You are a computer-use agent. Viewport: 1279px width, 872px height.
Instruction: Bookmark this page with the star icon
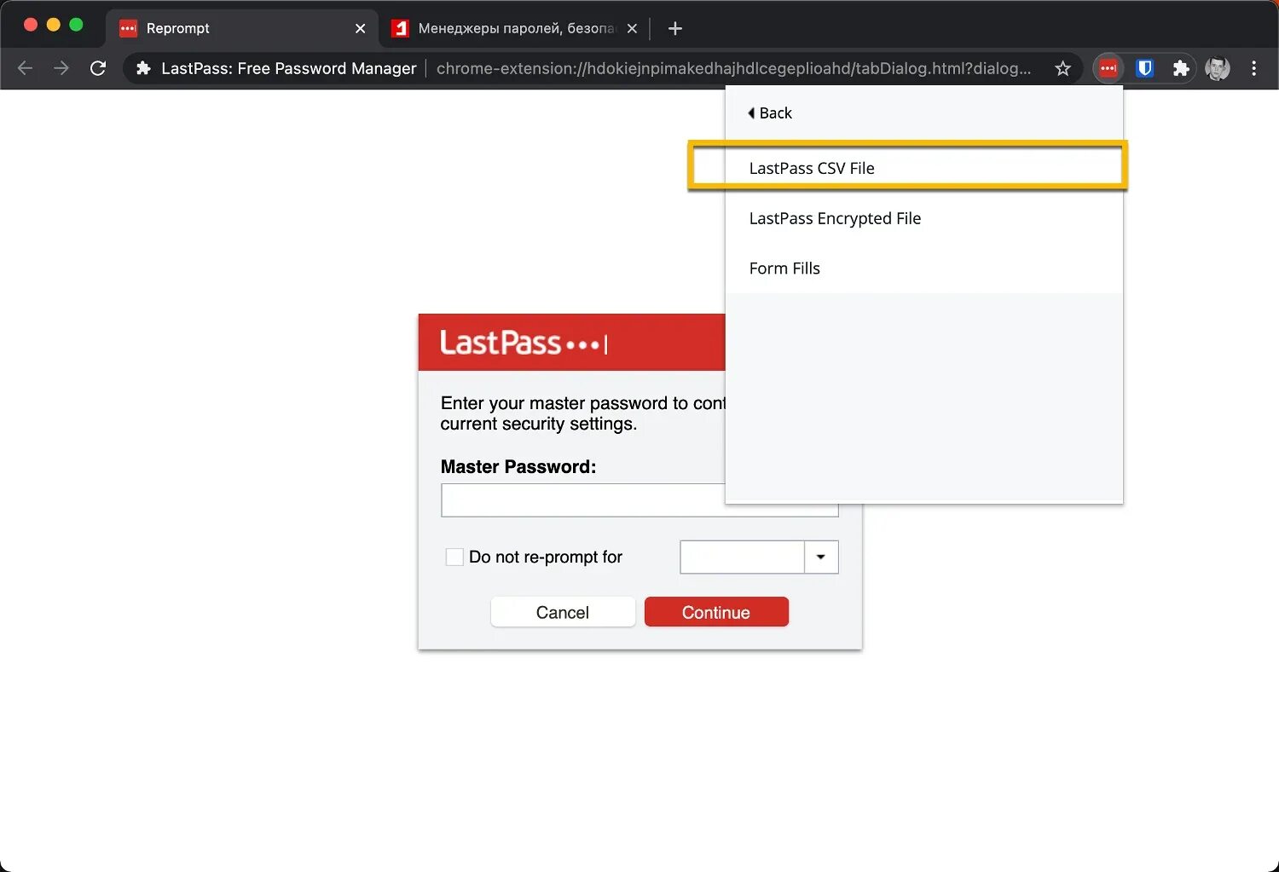point(1062,68)
